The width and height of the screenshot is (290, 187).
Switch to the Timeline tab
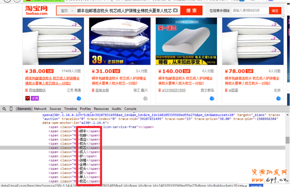point(70,109)
